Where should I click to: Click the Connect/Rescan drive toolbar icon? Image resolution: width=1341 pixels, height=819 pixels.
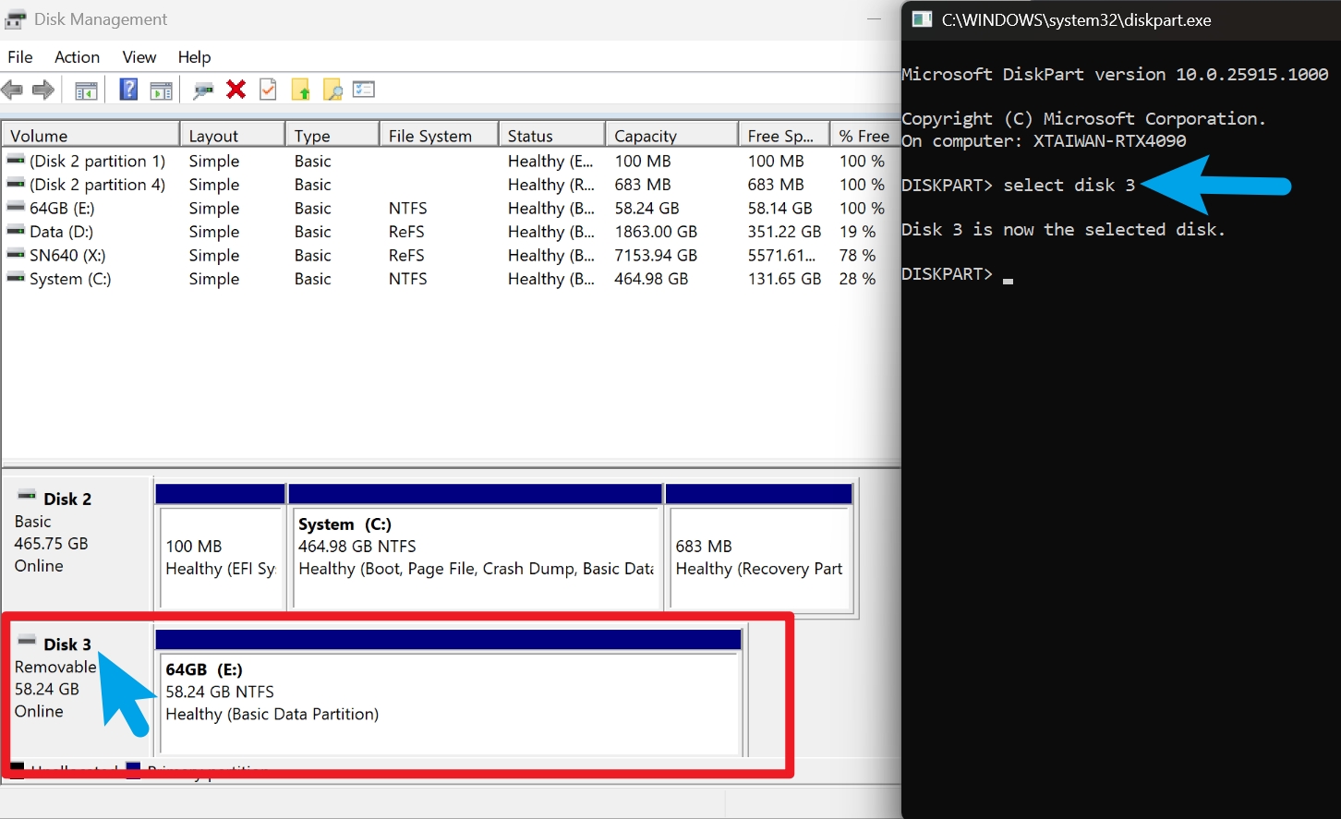[x=203, y=90]
